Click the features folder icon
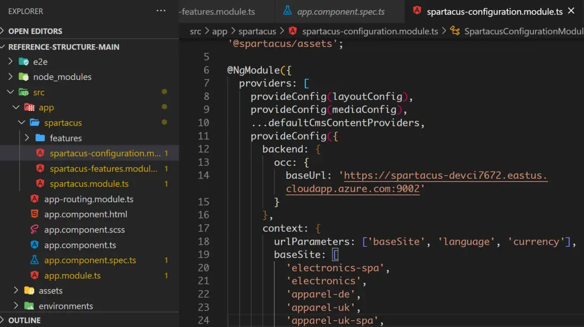The image size is (584, 327). (x=40, y=138)
